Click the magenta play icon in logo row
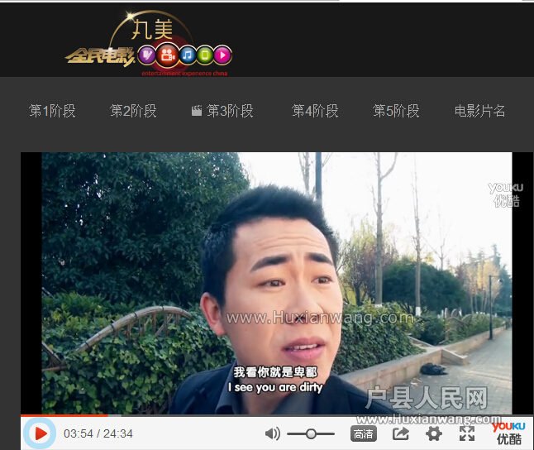The image size is (534, 450). [x=222, y=55]
